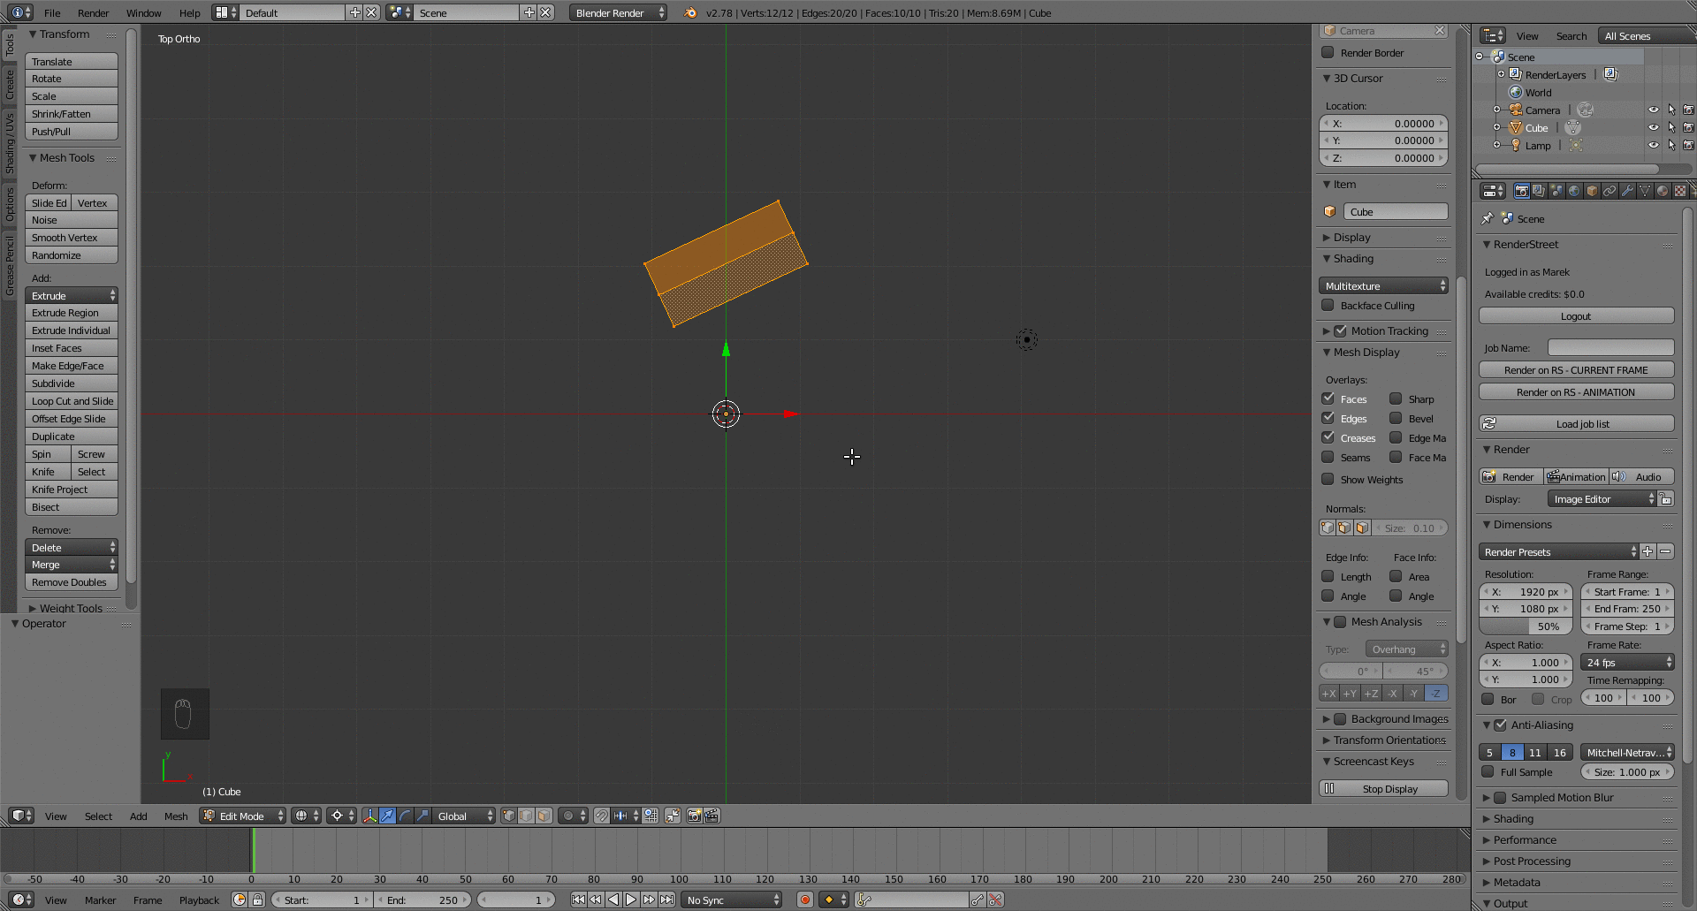Select the Object properties tab (cube icon)
Screen dimensions: 1697x911
pos(1592,191)
